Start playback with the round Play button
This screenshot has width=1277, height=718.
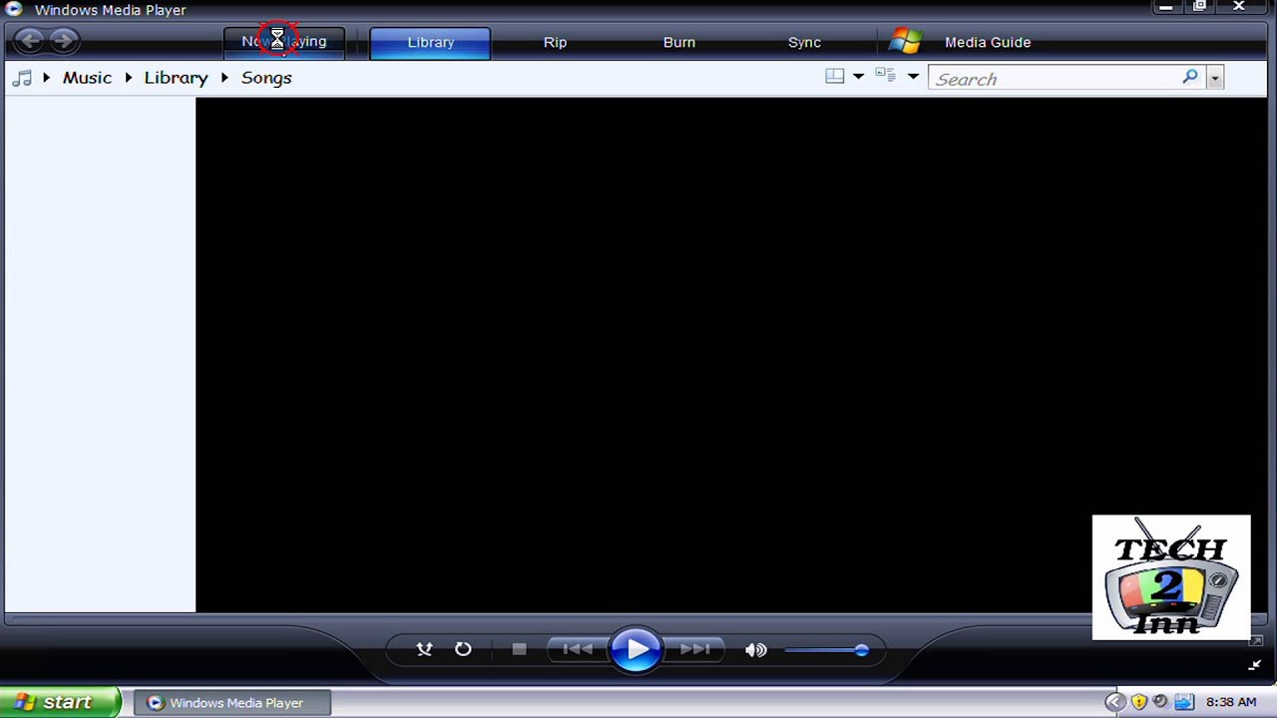637,650
